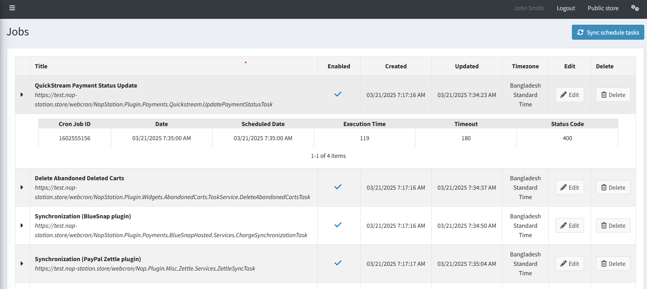647x289 pixels.
Task: Click the Cron Job ID column header
Action: coord(75,124)
